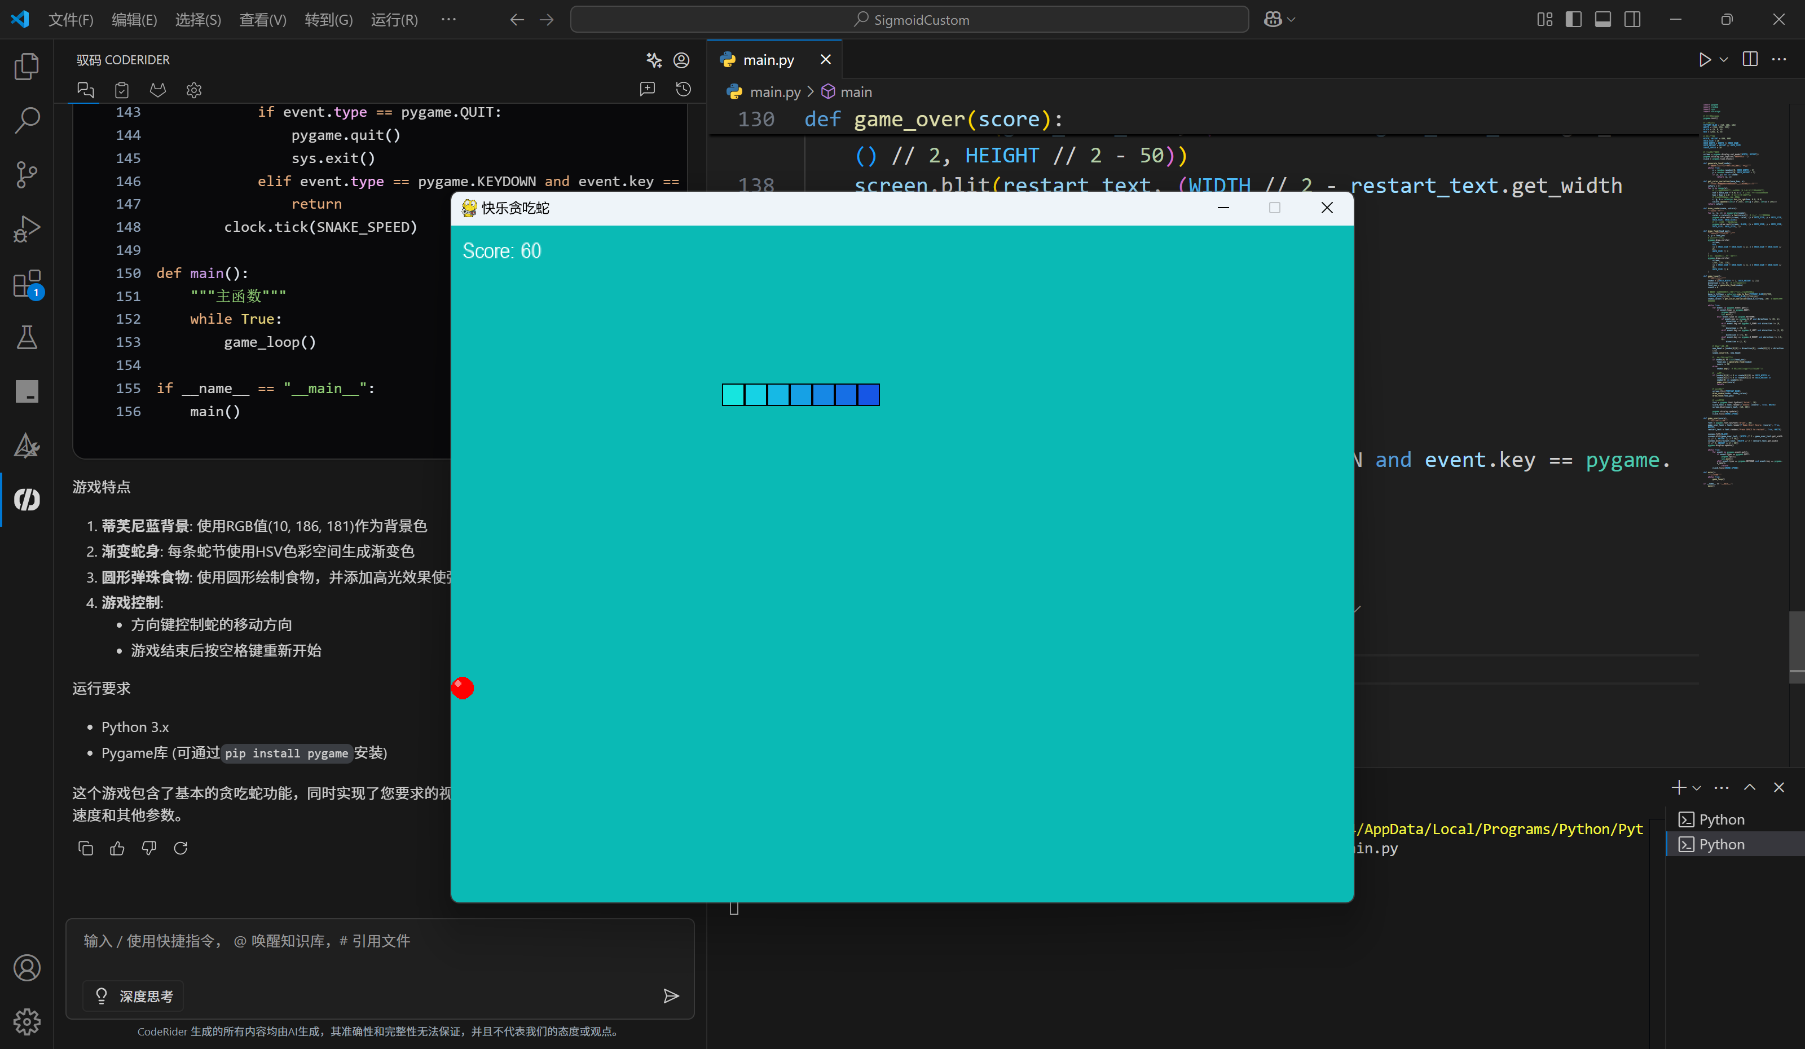Go forward in navigation history
The image size is (1805, 1049).
click(x=547, y=19)
